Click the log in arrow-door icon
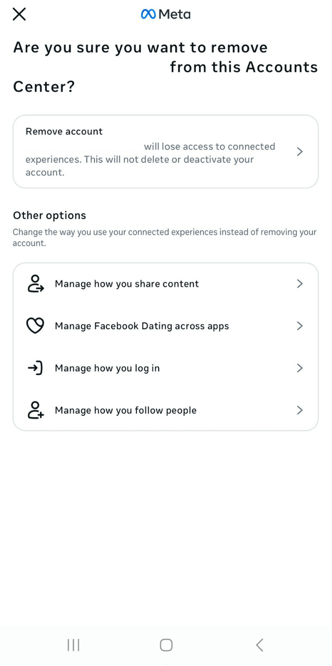The width and height of the screenshot is (332, 666). coord(35,368)
